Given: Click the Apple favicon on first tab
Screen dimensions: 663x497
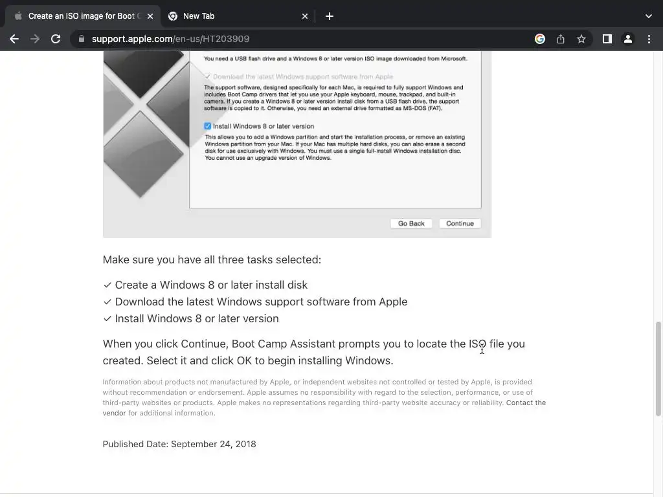Looking at the screenshot, I should 18,16.
